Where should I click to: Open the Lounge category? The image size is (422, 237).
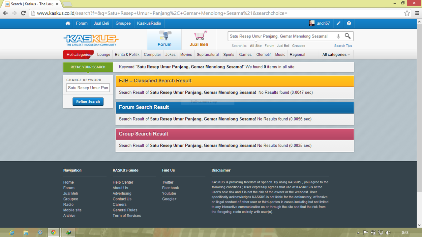[x=104, y=55]
